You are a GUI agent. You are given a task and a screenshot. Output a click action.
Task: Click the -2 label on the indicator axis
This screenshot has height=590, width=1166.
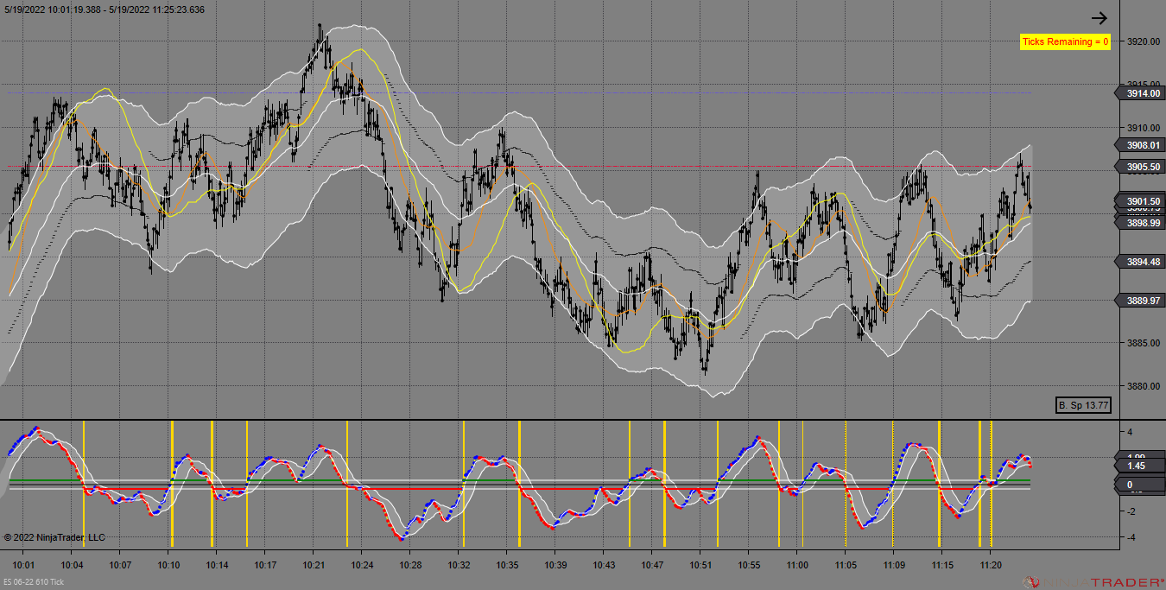pos(1131,511)
